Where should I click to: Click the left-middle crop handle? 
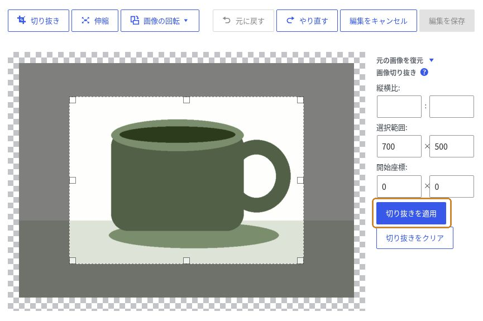pyautogui.click(x=73, y=180)
